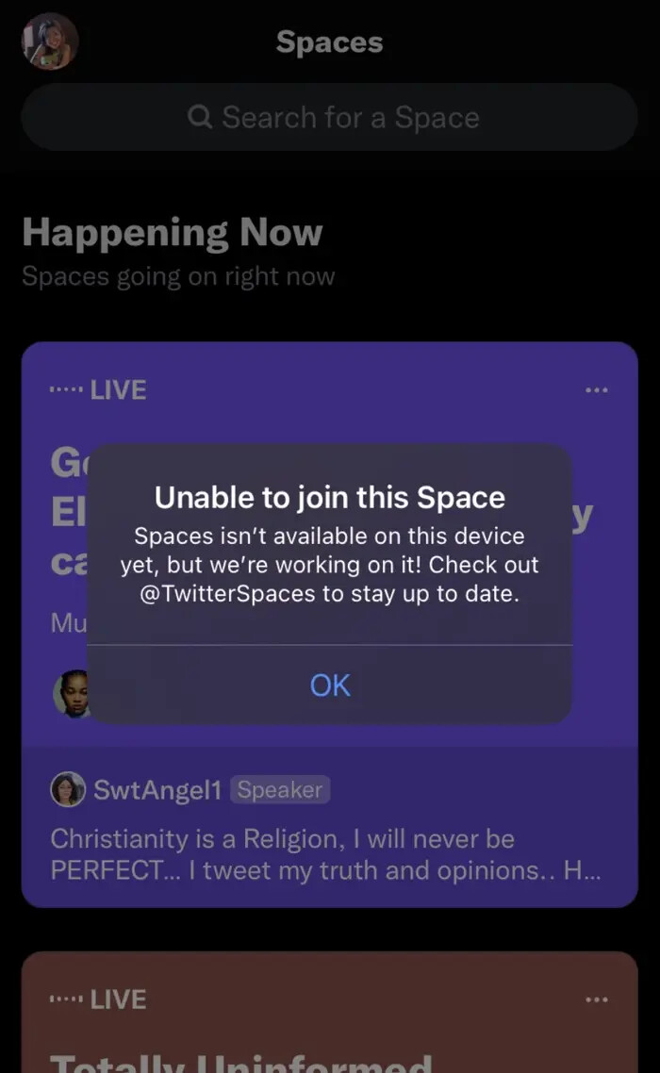Click the search magnifier icon
The width and height of the screenshot is (660, 1073).
click(199, 118)
